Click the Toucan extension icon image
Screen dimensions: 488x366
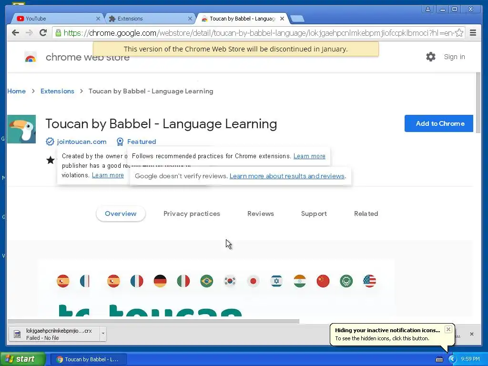point(21,129)
